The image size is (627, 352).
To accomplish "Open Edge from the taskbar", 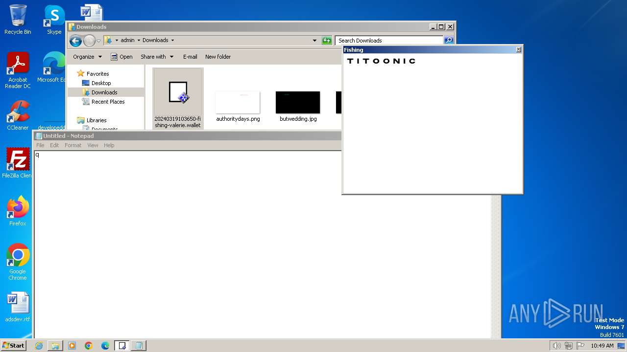I will point(105,346).
